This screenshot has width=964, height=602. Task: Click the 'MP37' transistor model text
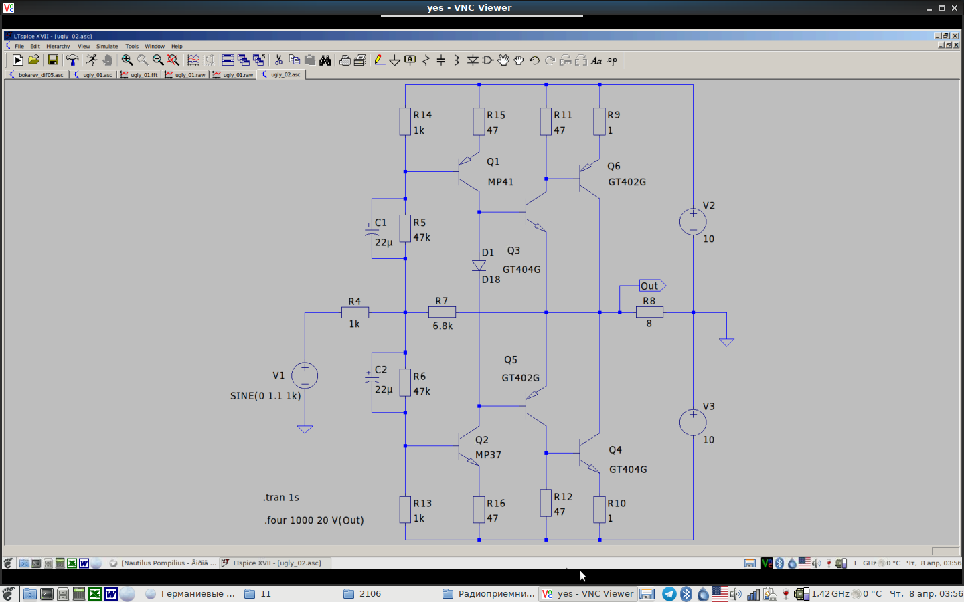(x=489, y=455)
